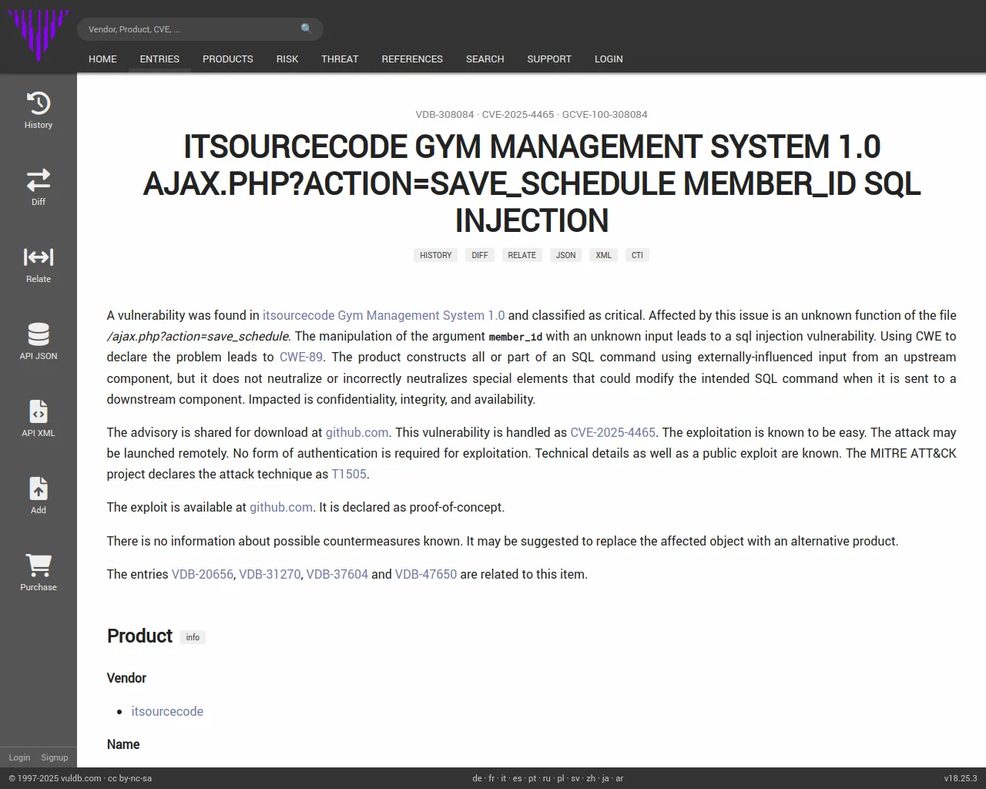Screen dimensions: 986x789
Task: Open related entry VDB-37604
Action: [x=337, y=574]
